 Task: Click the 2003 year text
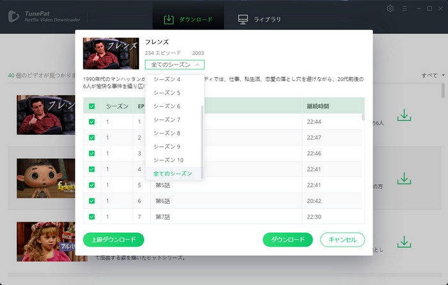click(198, 53)
